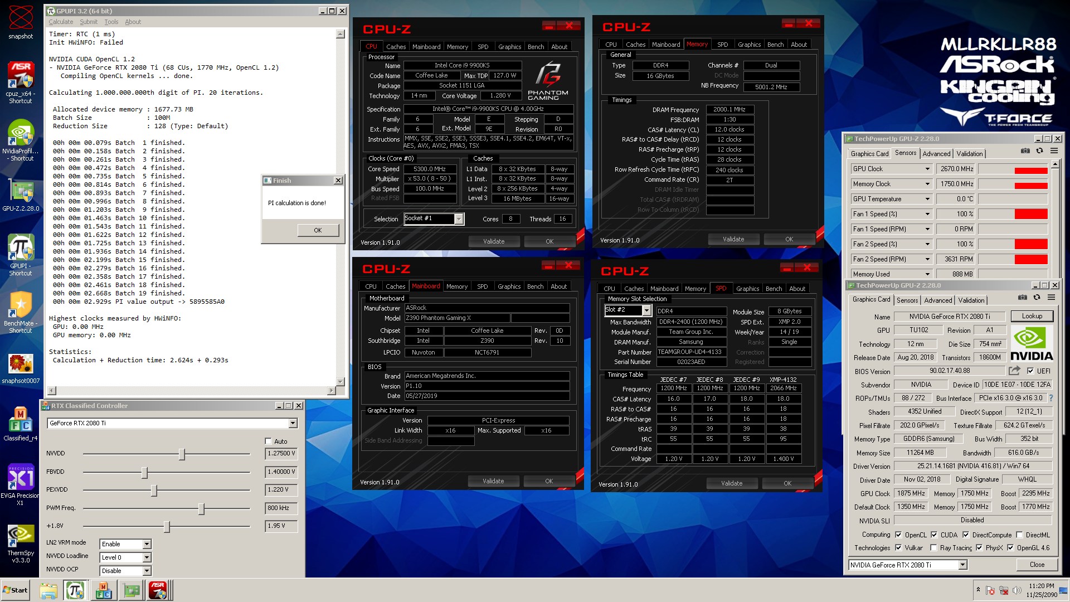Open the Windows Start button
1070x602 pixels.
pyautogui.click(x=15, y=590)
